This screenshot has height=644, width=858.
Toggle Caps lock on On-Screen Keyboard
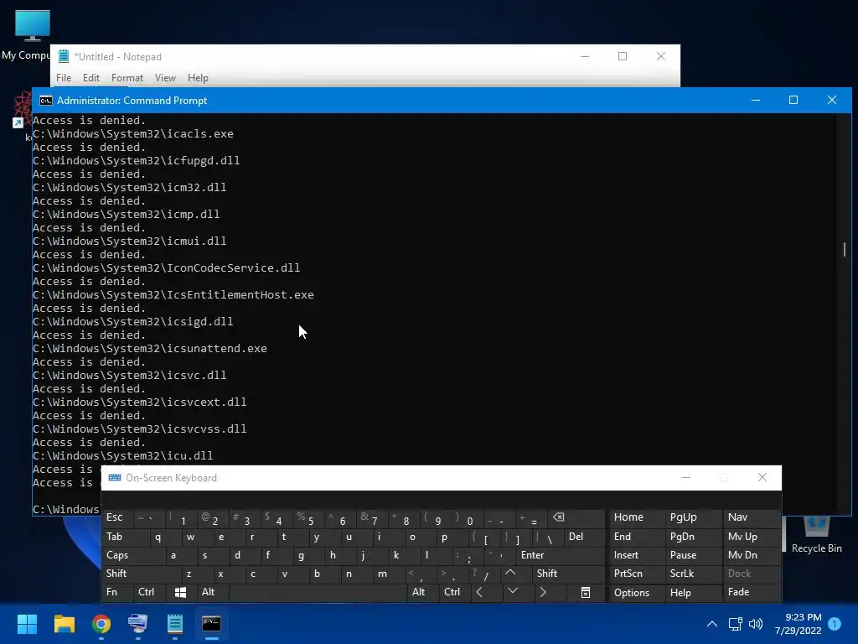pyautogui.click(x=132, y=555)
